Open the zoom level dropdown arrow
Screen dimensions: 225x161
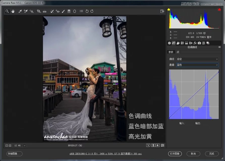pyautogui.click(x=24, y=146)
